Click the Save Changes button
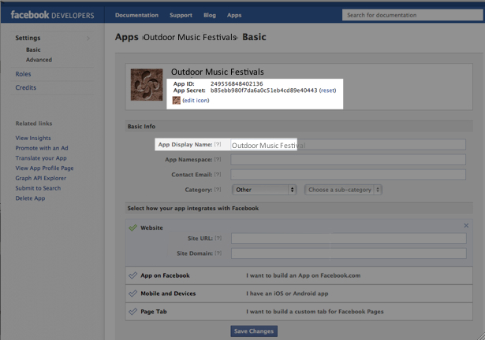Viewport: 485px width, 340px height. 254,331
